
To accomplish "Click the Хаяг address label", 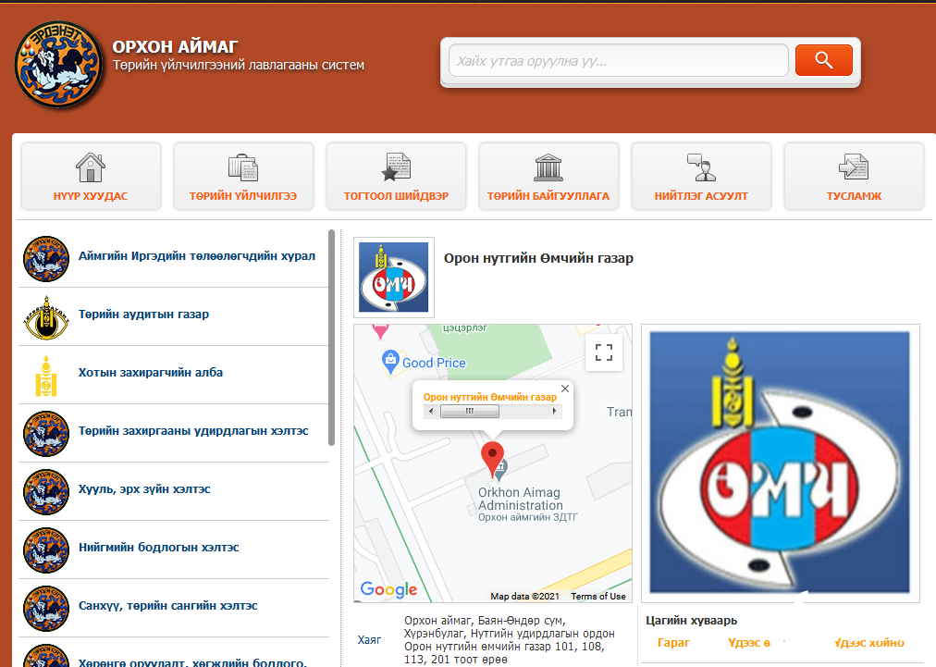I will (x=370, y=640).
